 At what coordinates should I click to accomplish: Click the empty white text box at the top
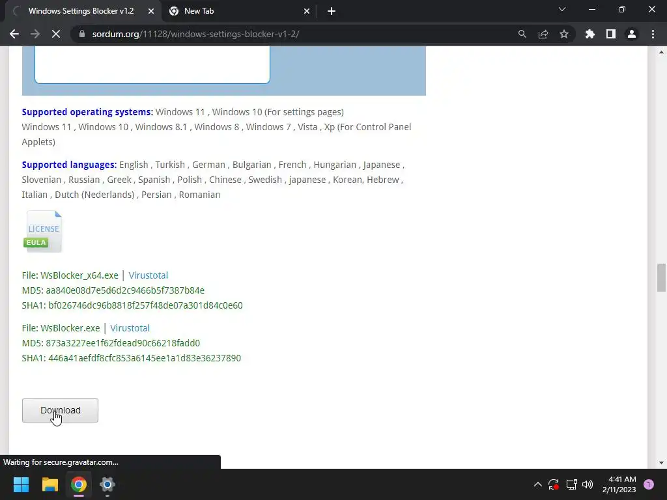coord(152,64)
